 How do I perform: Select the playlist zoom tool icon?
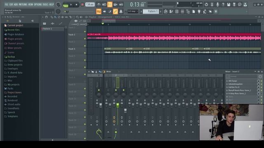(78, 17)
